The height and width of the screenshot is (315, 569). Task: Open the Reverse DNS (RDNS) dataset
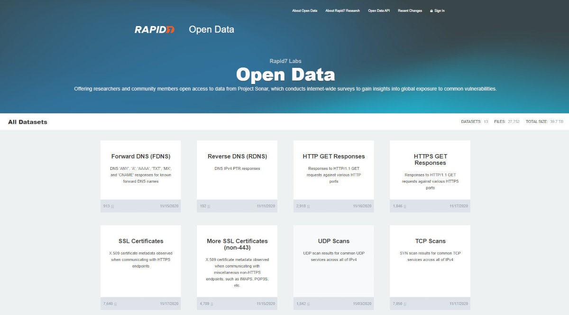click(x=237, y=156)
